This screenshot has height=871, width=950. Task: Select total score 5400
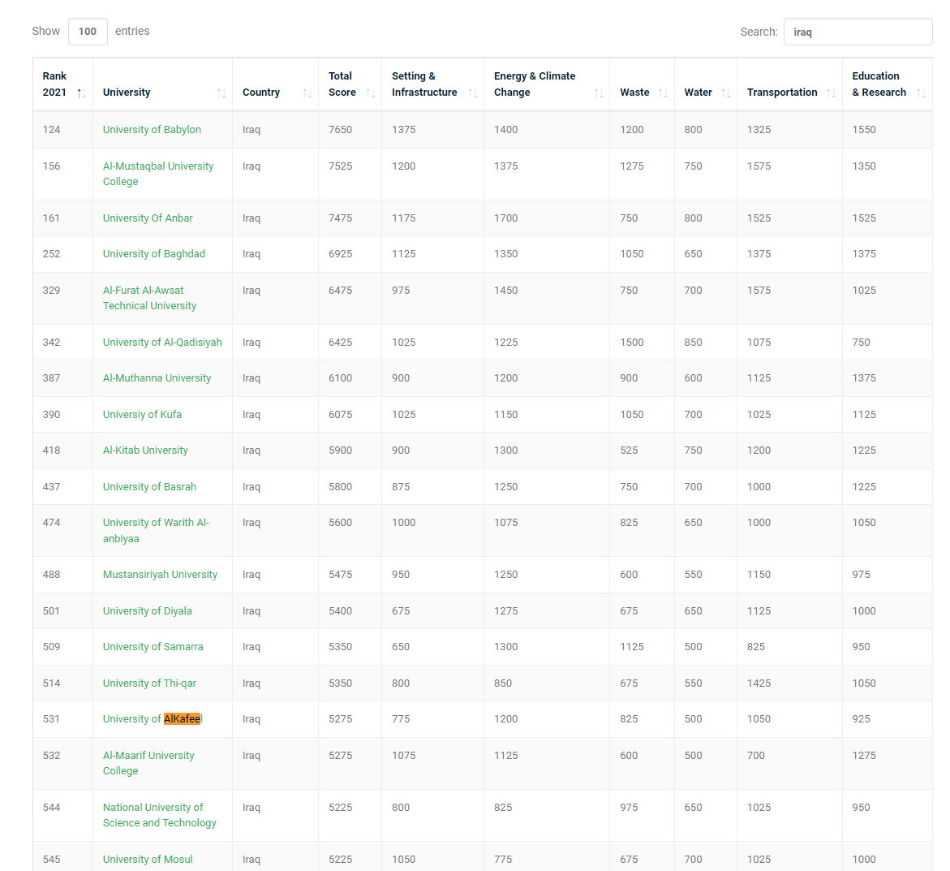[341, 611]
